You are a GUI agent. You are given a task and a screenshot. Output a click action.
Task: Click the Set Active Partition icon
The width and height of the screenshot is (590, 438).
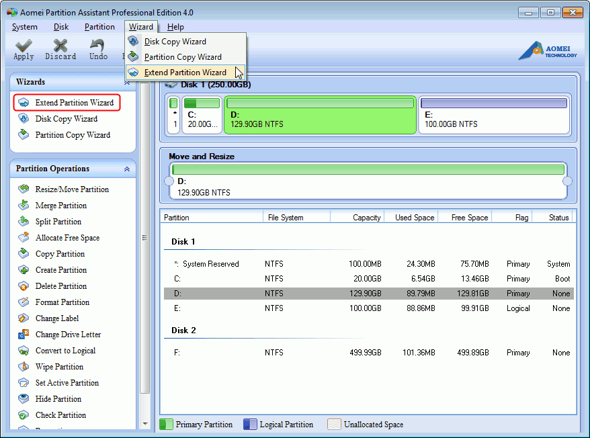point(24,383)
